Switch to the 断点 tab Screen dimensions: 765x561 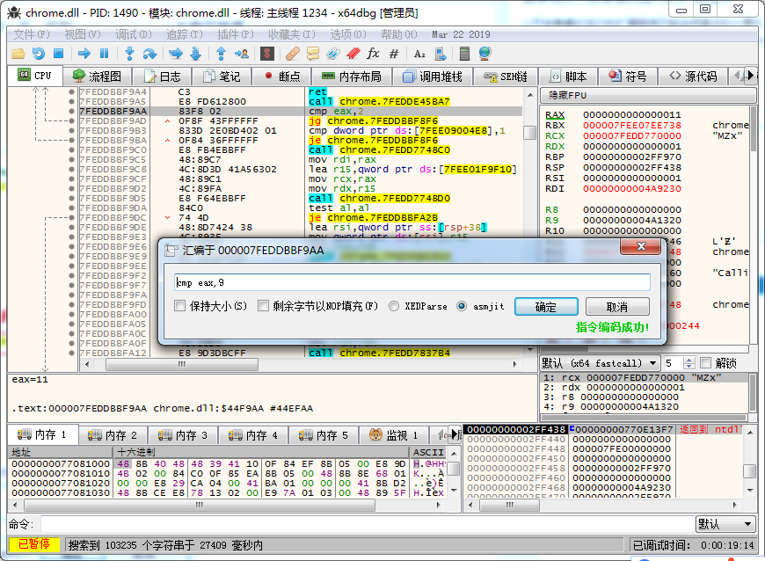(282, 76)
